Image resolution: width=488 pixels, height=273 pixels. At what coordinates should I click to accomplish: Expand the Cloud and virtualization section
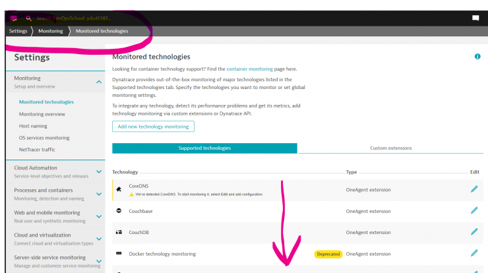coord(99,239)
